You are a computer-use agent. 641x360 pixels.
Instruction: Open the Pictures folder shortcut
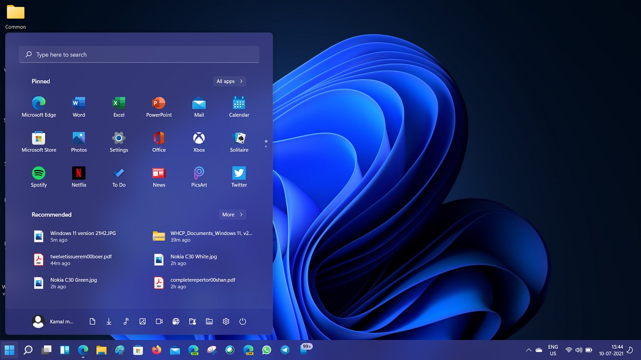(142, 321)
